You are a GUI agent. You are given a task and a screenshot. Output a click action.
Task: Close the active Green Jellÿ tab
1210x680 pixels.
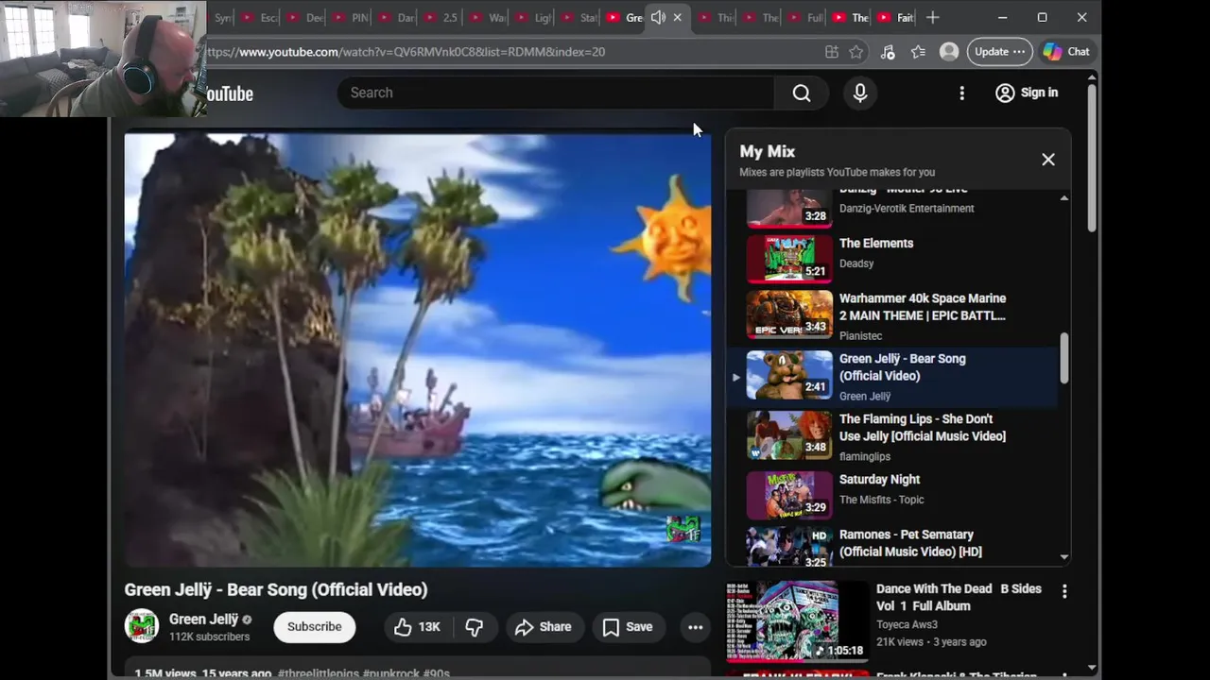[x=677, y=17]
